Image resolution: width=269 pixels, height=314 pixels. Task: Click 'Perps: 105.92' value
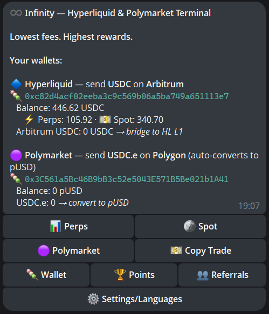click(65, 120)
